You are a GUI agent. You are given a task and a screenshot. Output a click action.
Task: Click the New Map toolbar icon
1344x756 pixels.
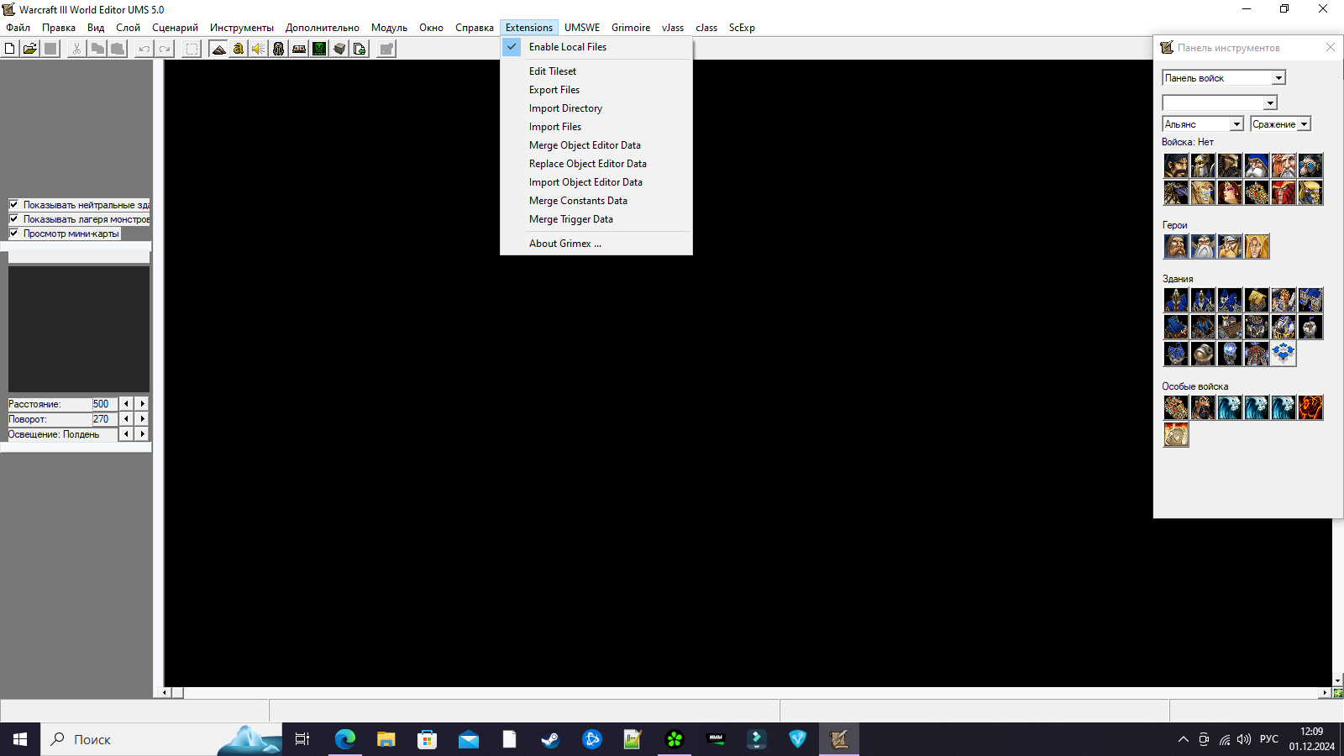(10, 49)
